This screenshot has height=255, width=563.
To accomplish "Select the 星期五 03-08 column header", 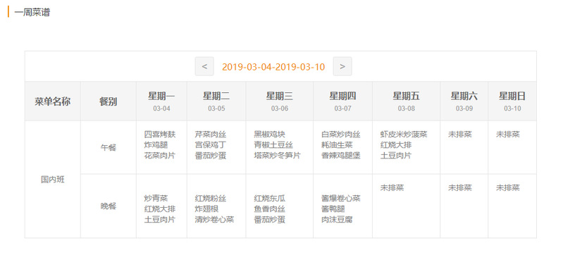I will (406, 101).
